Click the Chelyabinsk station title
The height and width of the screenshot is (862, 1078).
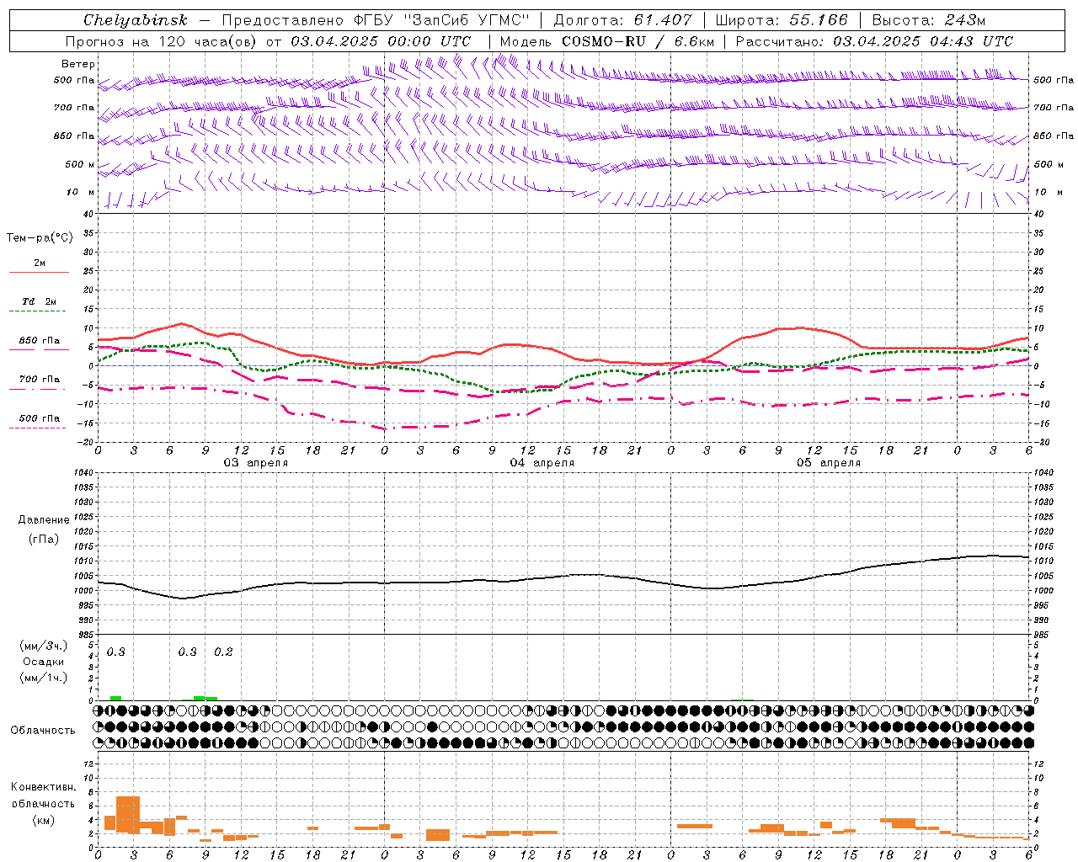tap(136, 20)
